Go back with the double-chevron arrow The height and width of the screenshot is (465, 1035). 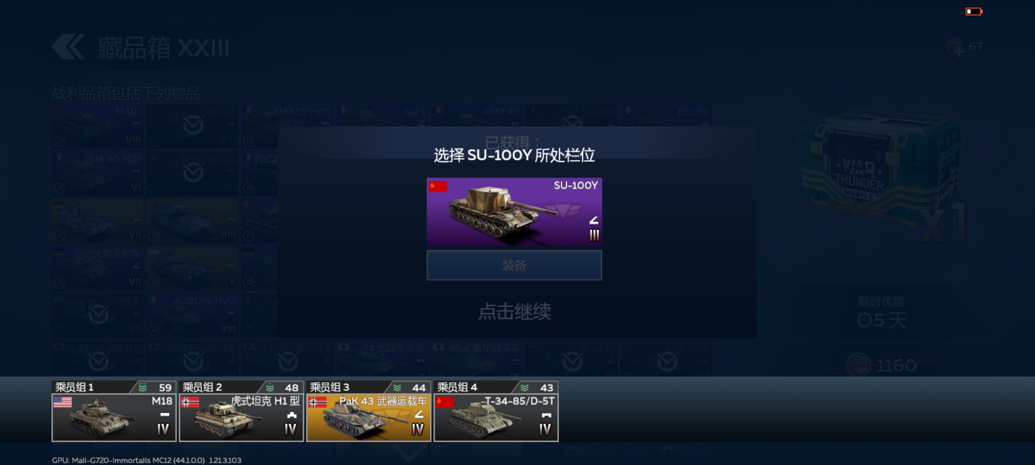[x=68, y=46]
